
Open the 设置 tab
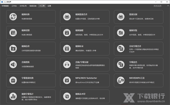49,6
